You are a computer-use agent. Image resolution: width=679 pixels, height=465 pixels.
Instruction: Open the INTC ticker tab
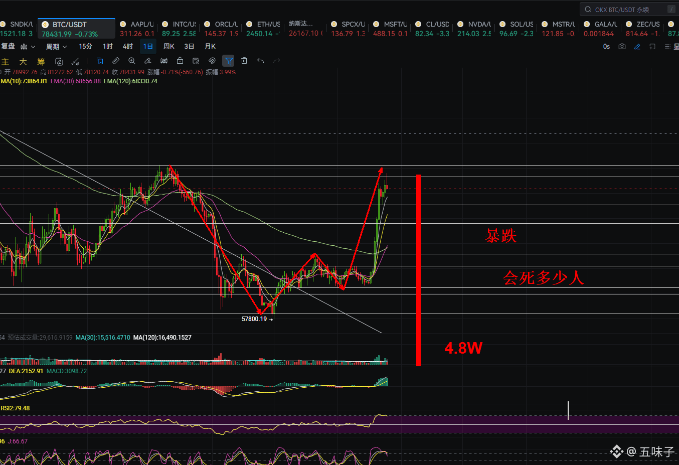(x=179, y=29)
